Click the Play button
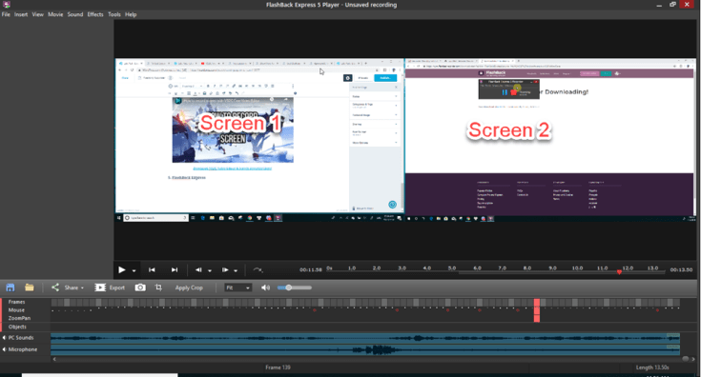This screenshot has height=377, width=701. (122, 269)
